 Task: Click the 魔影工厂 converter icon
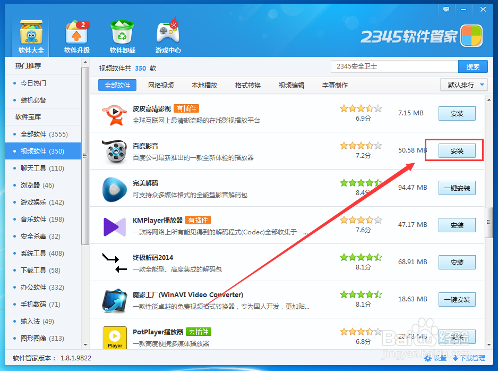click(114, 301)
